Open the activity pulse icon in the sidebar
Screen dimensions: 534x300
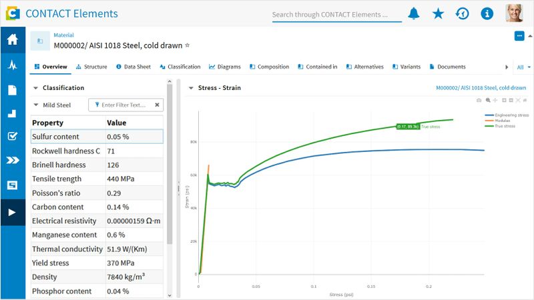[x=12, y=65]
